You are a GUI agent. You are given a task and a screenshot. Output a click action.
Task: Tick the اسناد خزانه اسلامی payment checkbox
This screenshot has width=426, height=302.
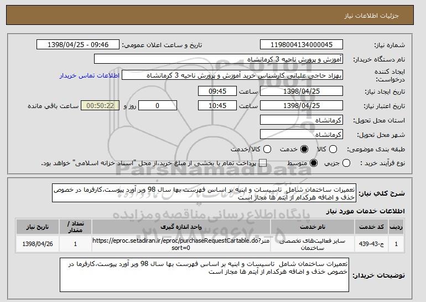(x=263, y=163)
